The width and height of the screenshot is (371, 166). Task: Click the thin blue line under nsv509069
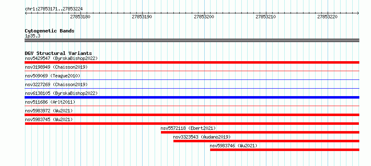(192, 79)
